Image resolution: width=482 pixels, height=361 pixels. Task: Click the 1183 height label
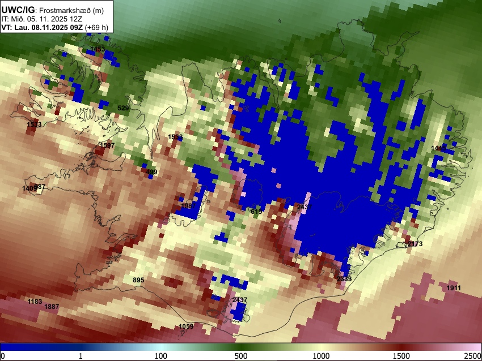(35, 302)
